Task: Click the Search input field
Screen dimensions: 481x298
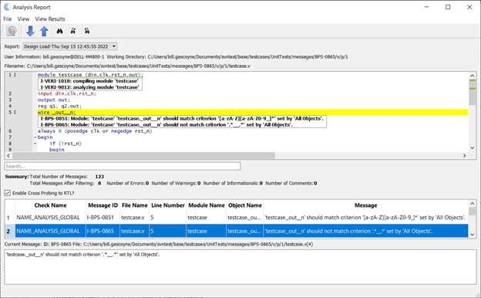Action: pos(123,166)
